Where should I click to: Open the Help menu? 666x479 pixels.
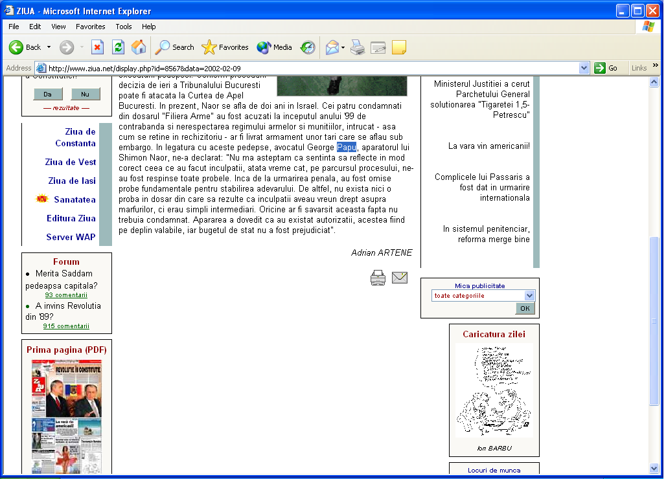coord(148,27)
